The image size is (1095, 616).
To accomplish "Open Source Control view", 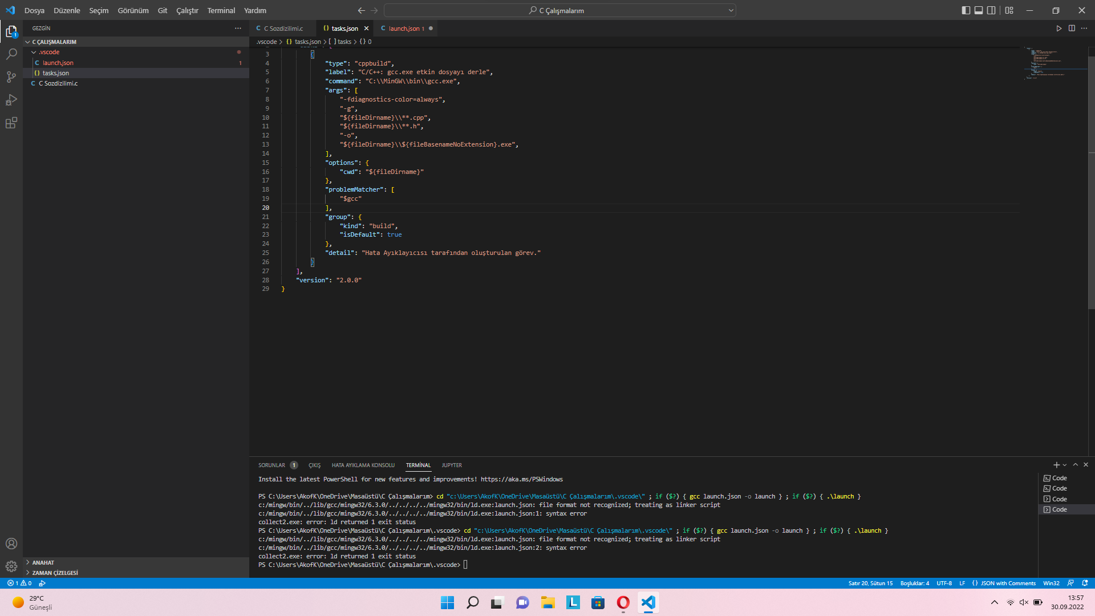I will point(11,77).
